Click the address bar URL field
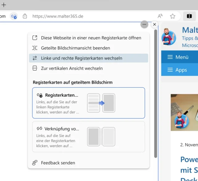 pos(90,16)
